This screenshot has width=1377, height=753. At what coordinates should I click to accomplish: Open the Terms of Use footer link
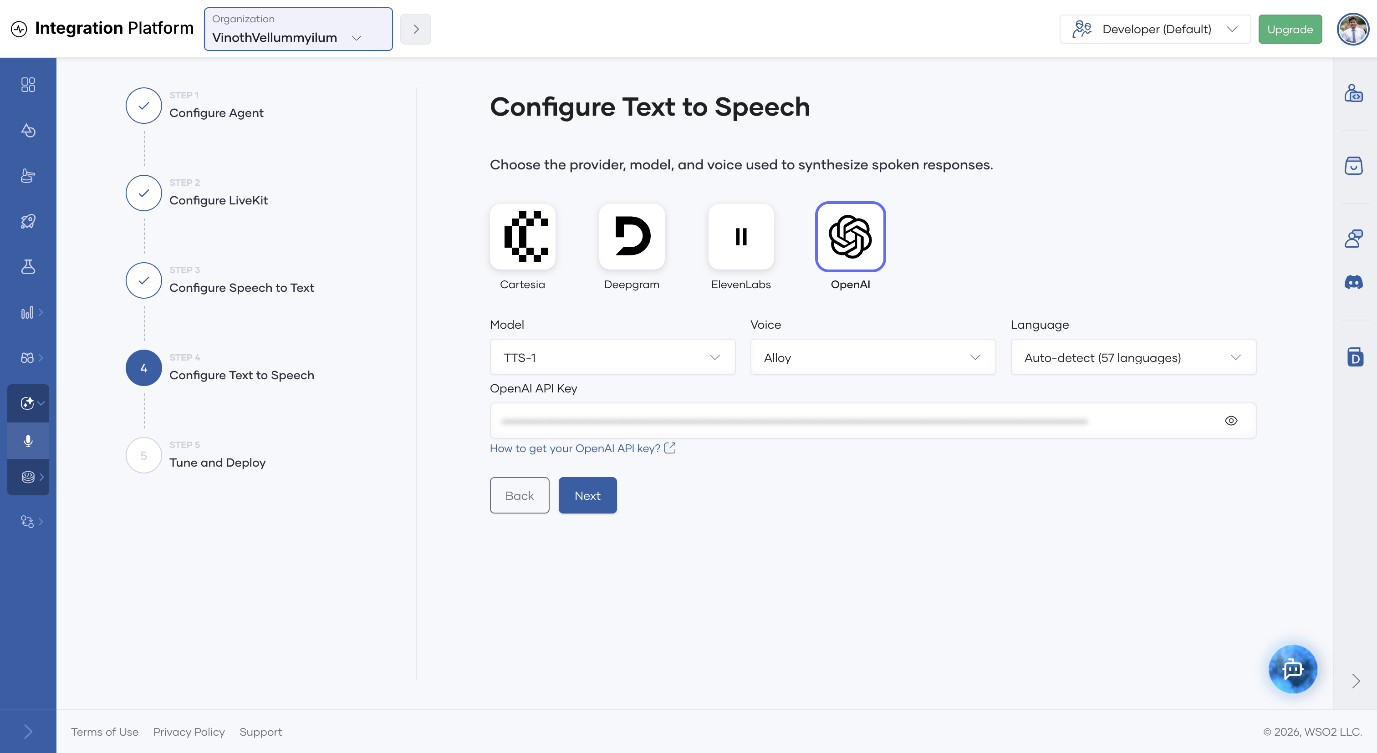coord(104,732)
